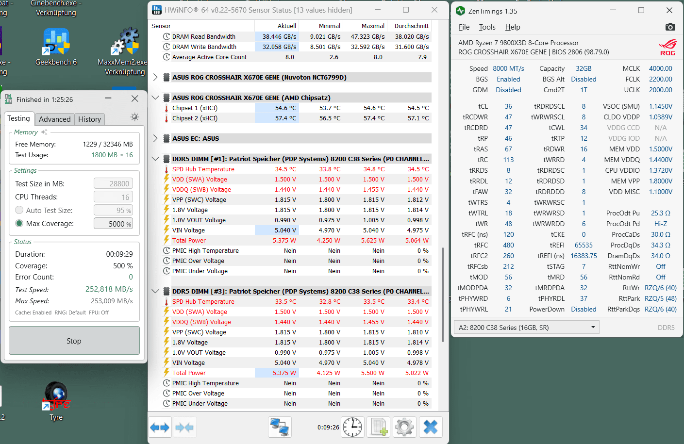Click the 8000 MT/s speed value
Viewport: 684px width, 444px height.
(508, 68)
